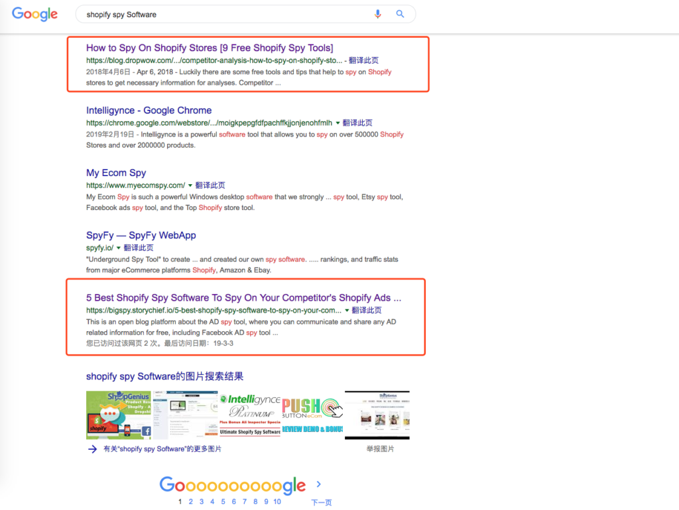Screen dimensions: 679x510
Task: Go to results page 3
Action: 202,502
